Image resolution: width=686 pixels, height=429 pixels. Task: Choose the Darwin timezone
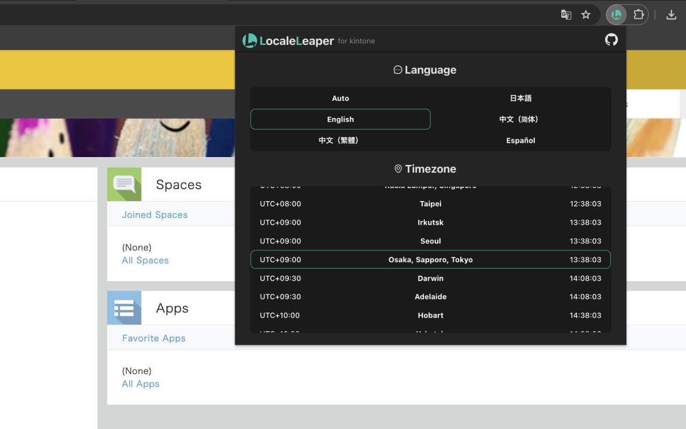[430, 278]
